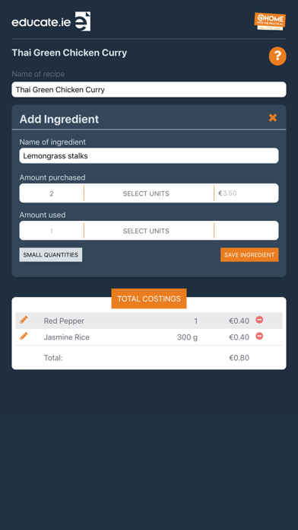The width and height of the screenshot is (298, 530).
Task: Edit the Red Pepper ingredient
Action: (24, 320)
